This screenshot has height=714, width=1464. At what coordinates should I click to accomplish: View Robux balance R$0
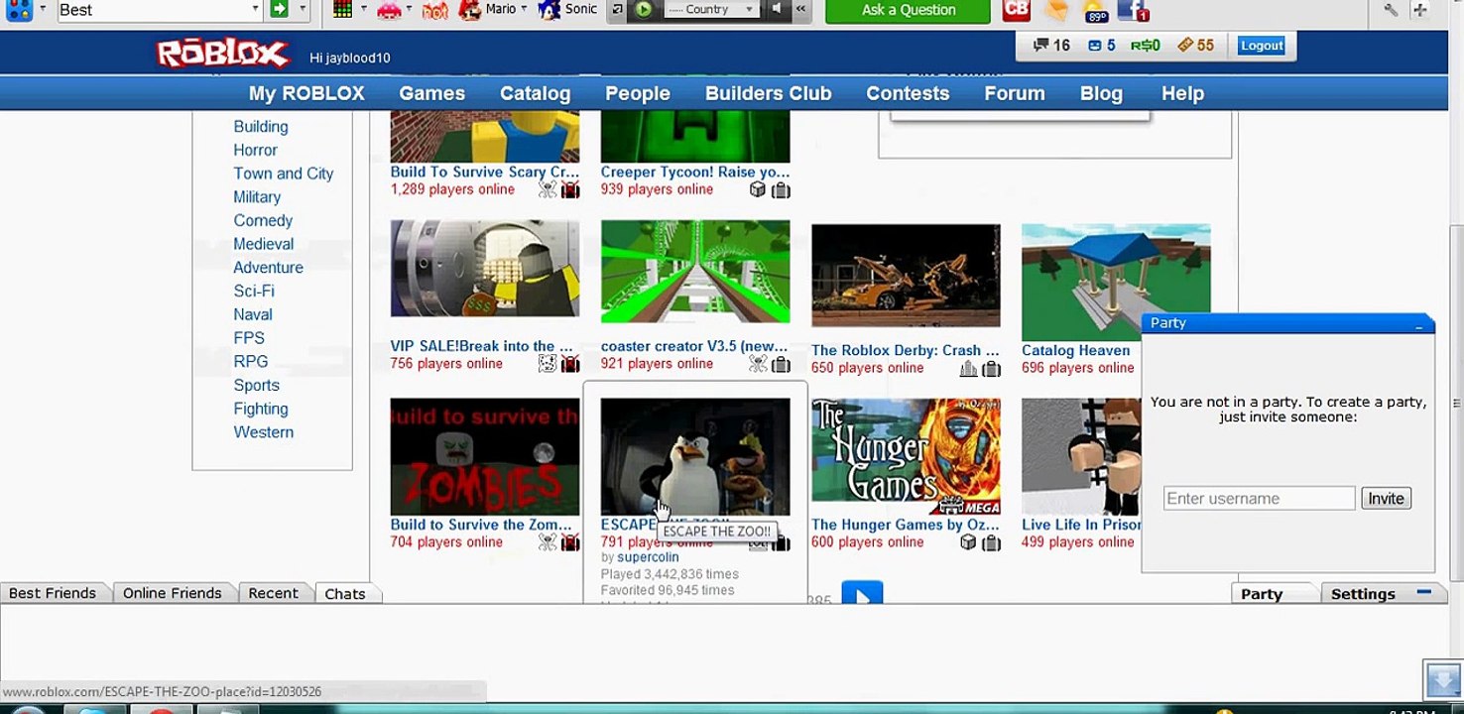[1146, 46]
